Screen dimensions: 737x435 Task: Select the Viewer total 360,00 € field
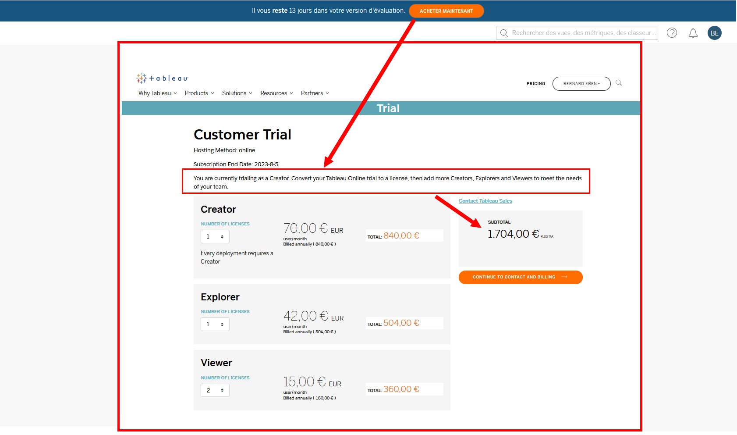click(x=404, y=389)
